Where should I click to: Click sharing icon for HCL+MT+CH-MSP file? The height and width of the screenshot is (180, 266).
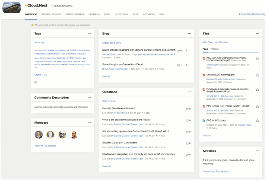(257, 58)
